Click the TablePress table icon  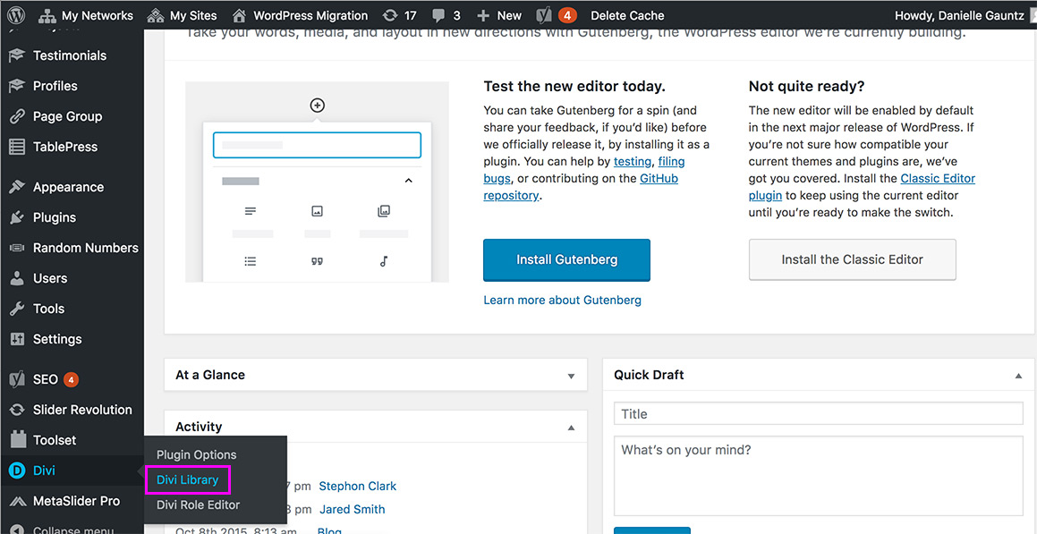16,147
